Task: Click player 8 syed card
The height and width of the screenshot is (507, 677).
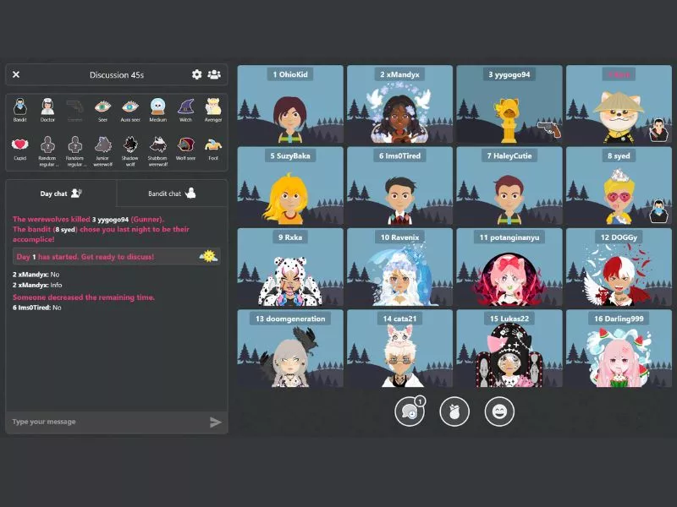Action: (x=619, y=185)
